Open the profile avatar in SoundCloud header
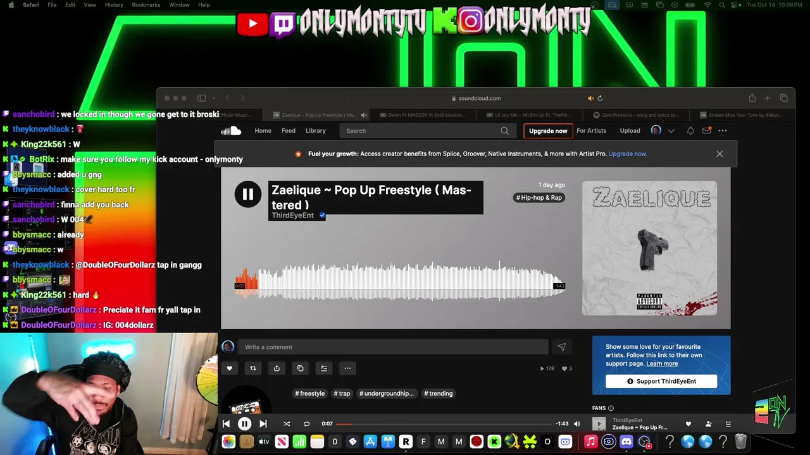Image resolution: width=810 pixels, height=455 pixels. (656, 130)
